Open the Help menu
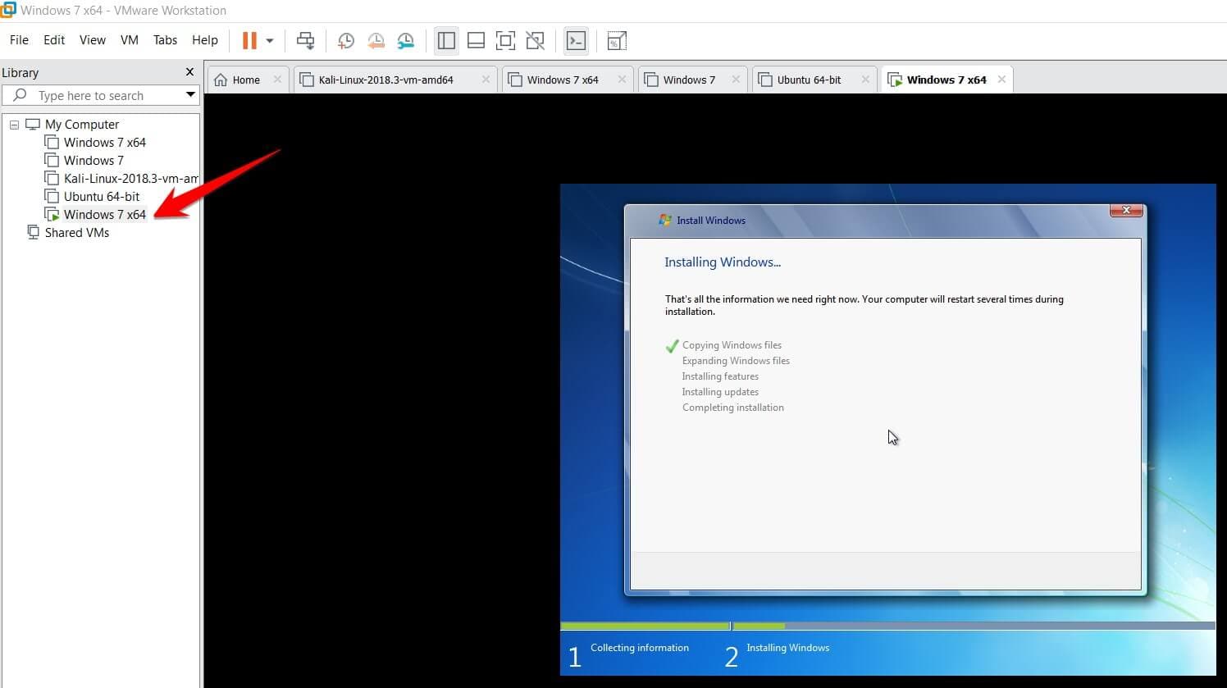The height and width of the screenshot is (688, 1227). tap(205, 40)
